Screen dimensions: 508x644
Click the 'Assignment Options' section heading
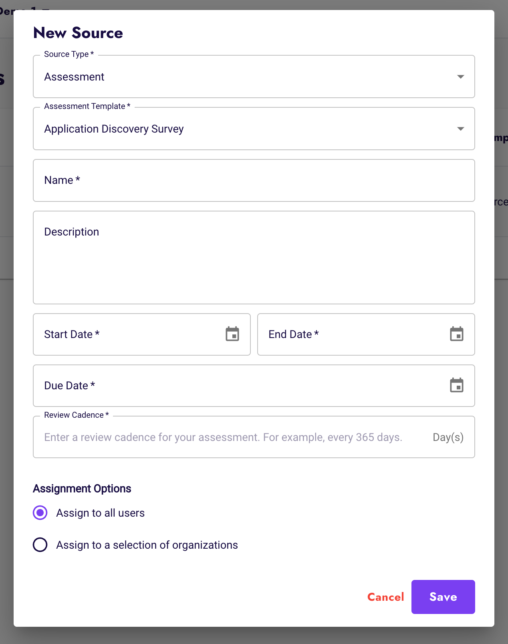click(82, 489)
